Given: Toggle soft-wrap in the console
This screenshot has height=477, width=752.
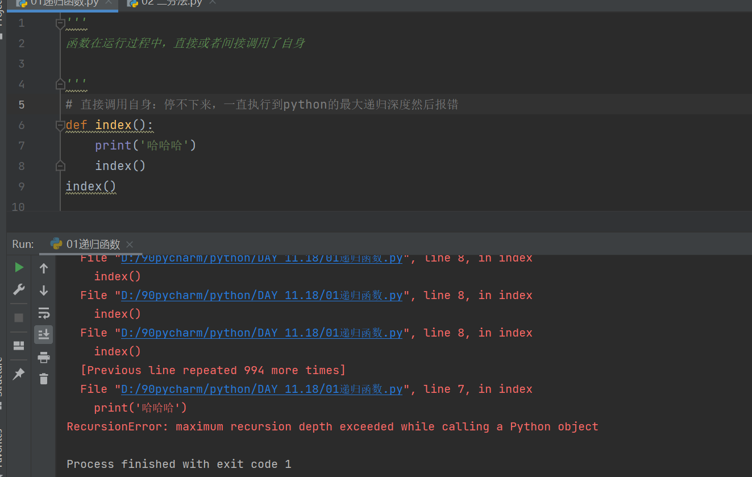Looking at the screenshot, I should pos(44,313).
